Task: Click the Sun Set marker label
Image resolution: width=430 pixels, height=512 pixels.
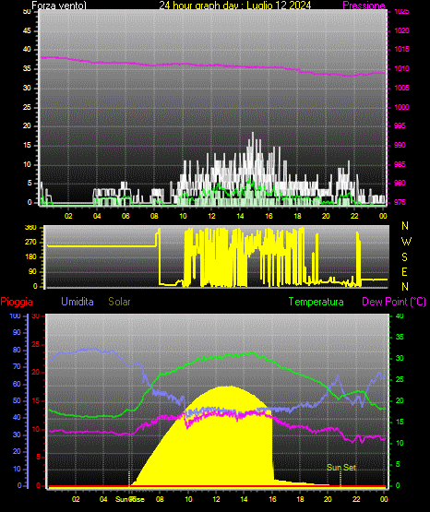Action: pos(341,468)
